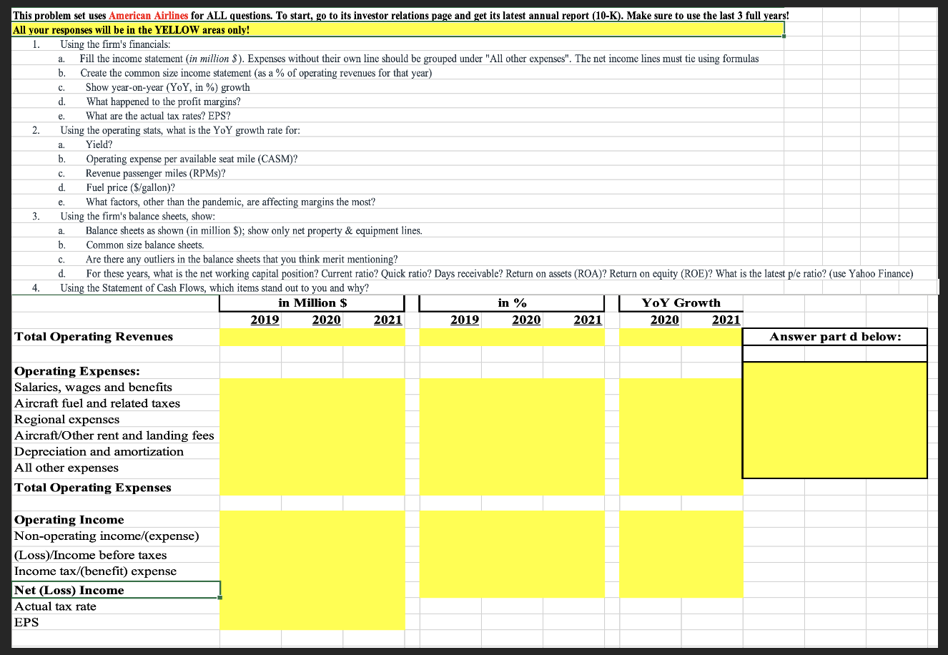Select the 'Net (Loss) Income' cell
This screenshot has width=948, height=655.
(69, 590)
